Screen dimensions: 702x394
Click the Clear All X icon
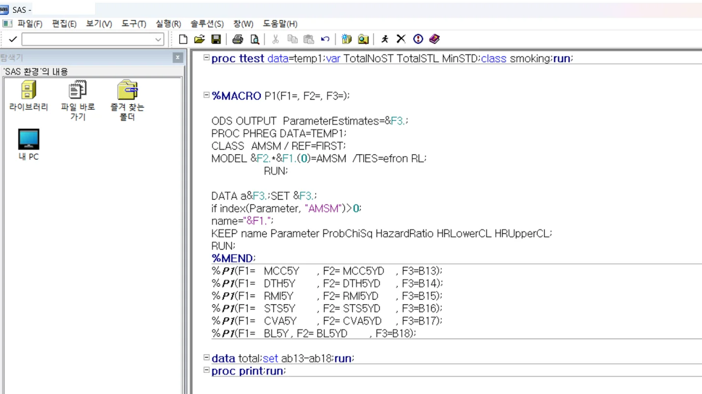[x=401, y=39]
